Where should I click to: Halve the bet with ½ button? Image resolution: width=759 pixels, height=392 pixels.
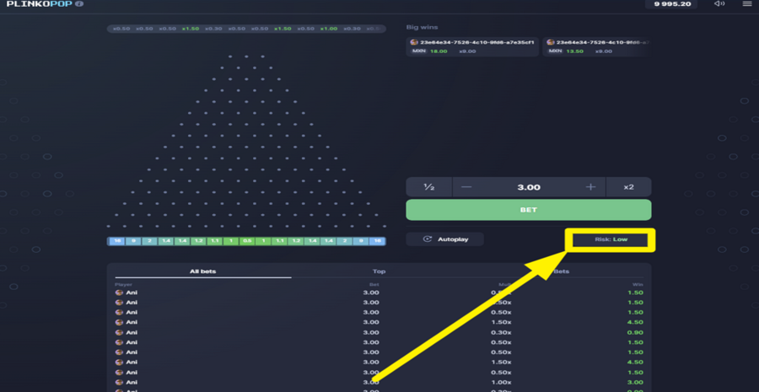(x=429, y=187)
